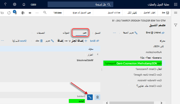
Task: Select the مجرفه root node
Action: pyautogui.click(x=162, y=41)
